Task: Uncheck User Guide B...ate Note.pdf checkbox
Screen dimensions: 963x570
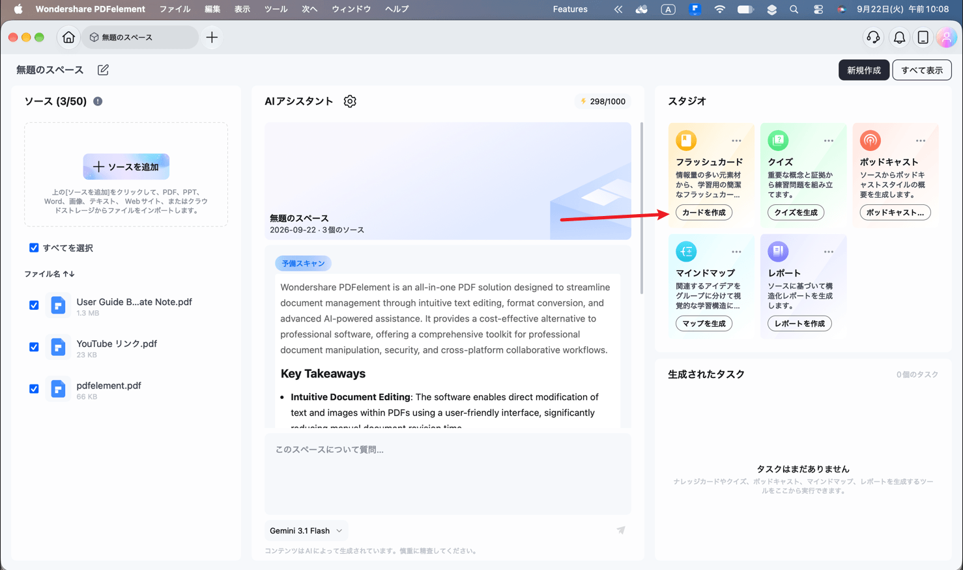Action: (34, 305)
